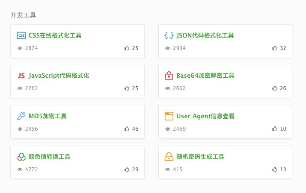Image resolution: width=306 pixels, height=193 pixels.
Task: Click the CSS icon on the formatter card
Action: coord(21,35)
